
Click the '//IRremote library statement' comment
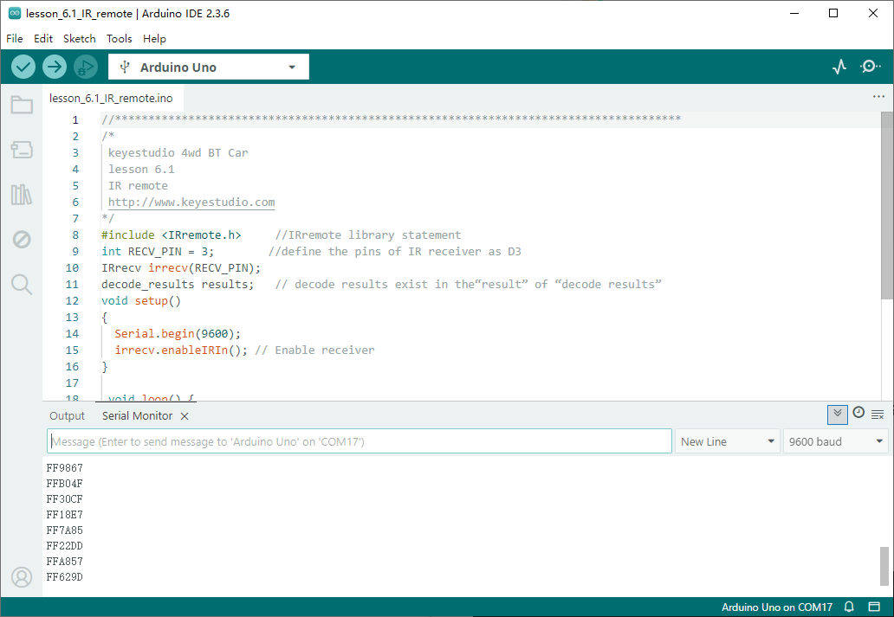[368, 235]
